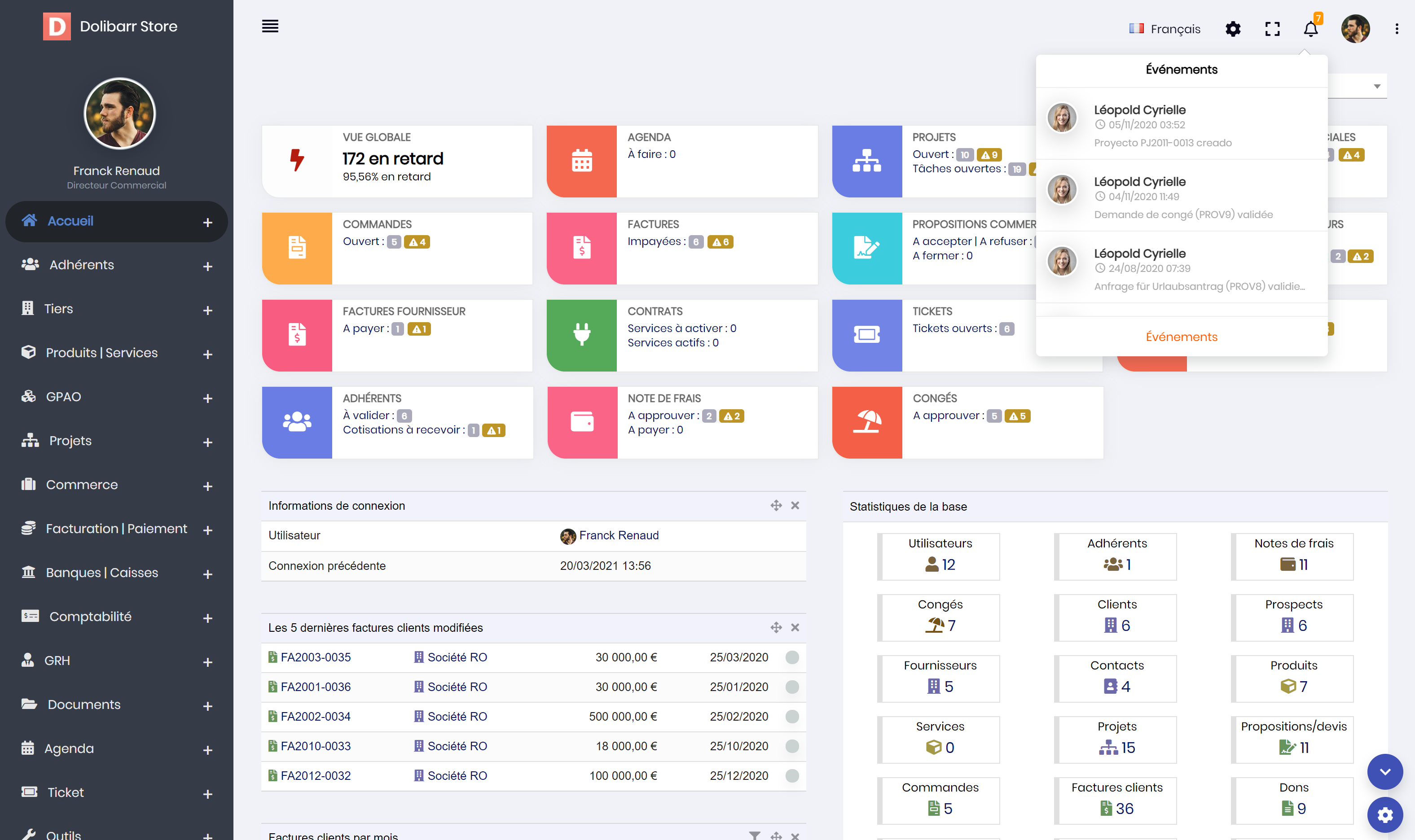Select the Banques | Caisses menu item
1415x840 pixels.
pos(101,572)
